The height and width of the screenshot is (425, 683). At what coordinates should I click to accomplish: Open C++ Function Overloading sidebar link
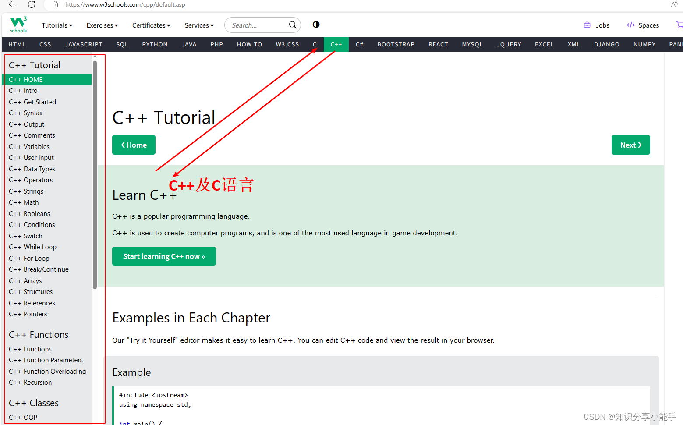click(x=47, y=372)
